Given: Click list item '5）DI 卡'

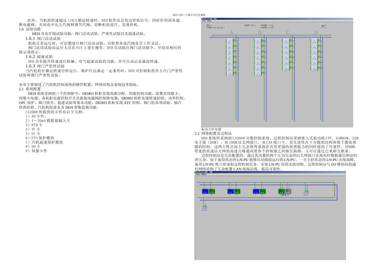Looking at the screenshot, I should pos(33,134).
